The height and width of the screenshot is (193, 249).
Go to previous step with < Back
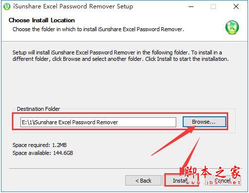pos(143,181)
